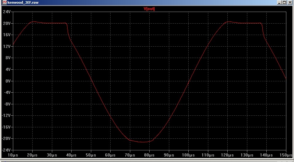Screen dimensions: 294x162
Task: Click the 30µs time axis label
Action: [52, 155]
